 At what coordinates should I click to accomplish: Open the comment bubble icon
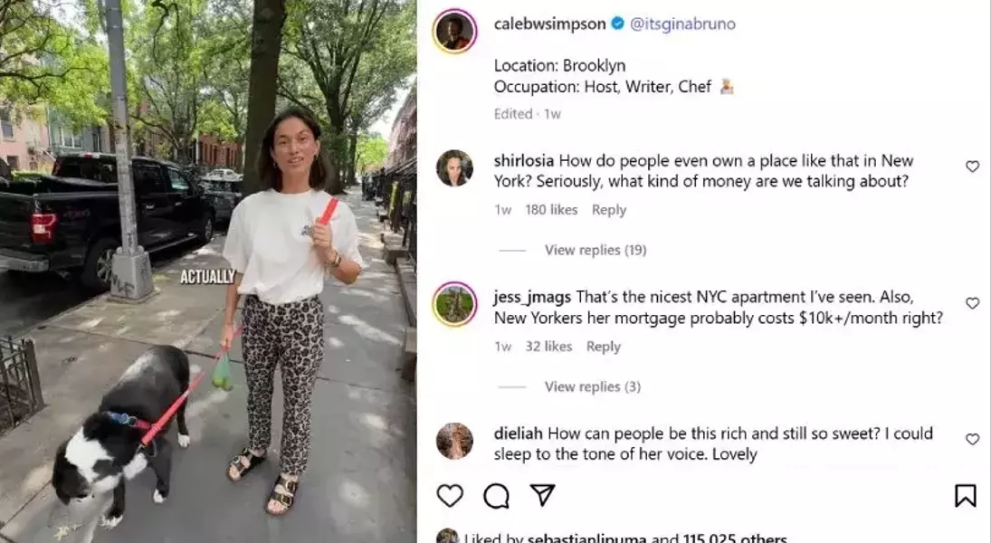click(496, 496)
